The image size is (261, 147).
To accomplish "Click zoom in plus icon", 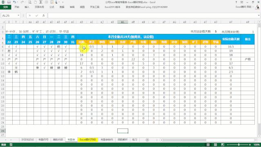I will point(250,145).
